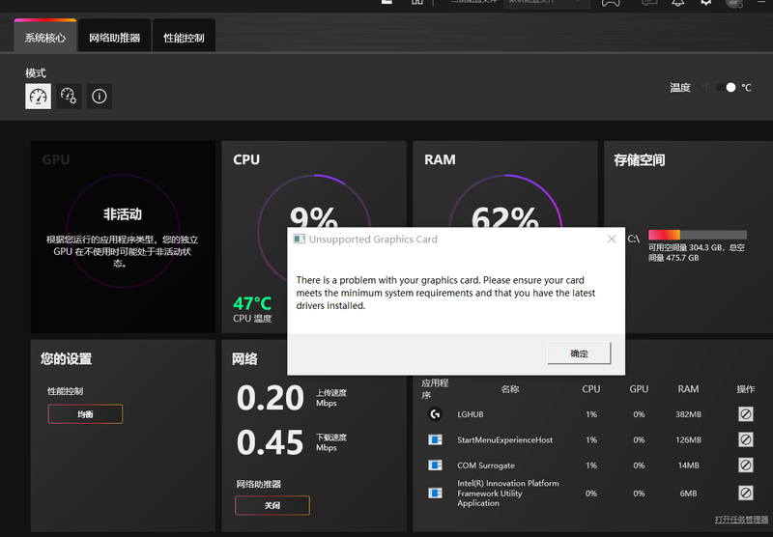Open the settings gear in top bar
773x537 pixels.
coord(706,3)
